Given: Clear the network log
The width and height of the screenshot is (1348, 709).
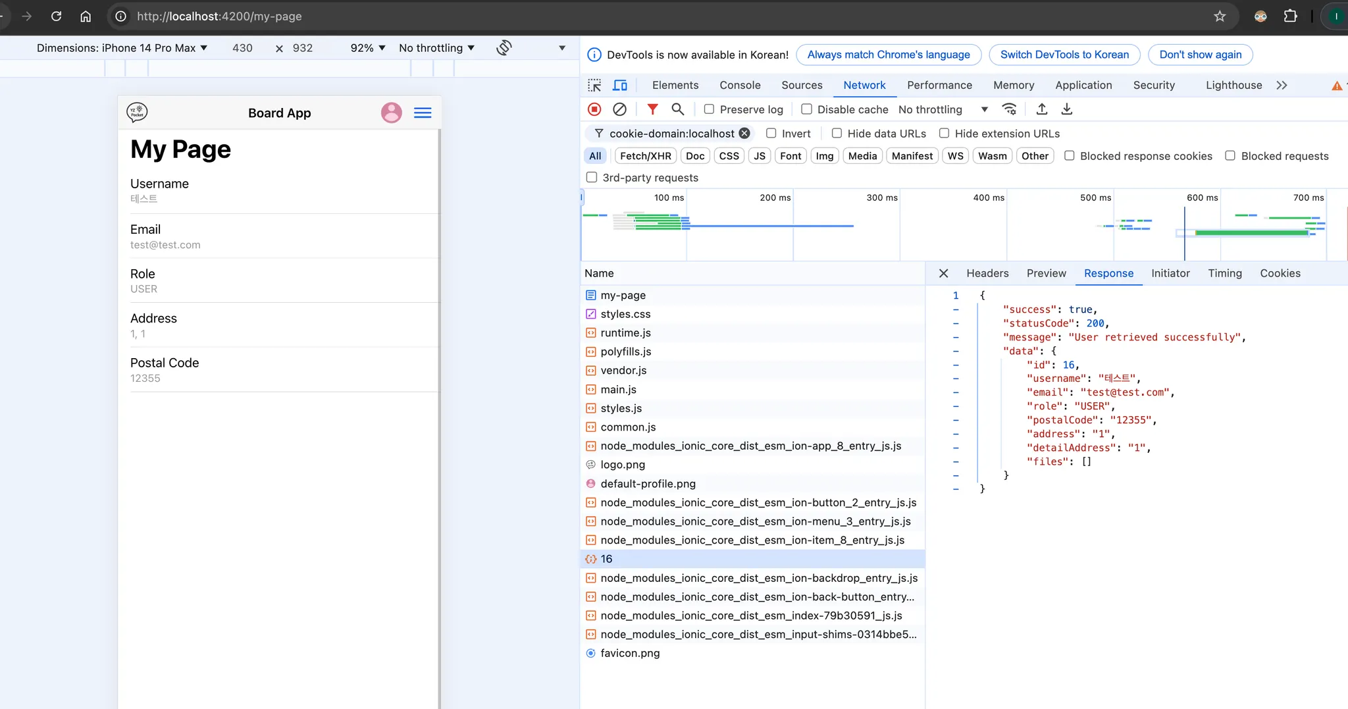Looking at the screenshot, I should (619, 109).
